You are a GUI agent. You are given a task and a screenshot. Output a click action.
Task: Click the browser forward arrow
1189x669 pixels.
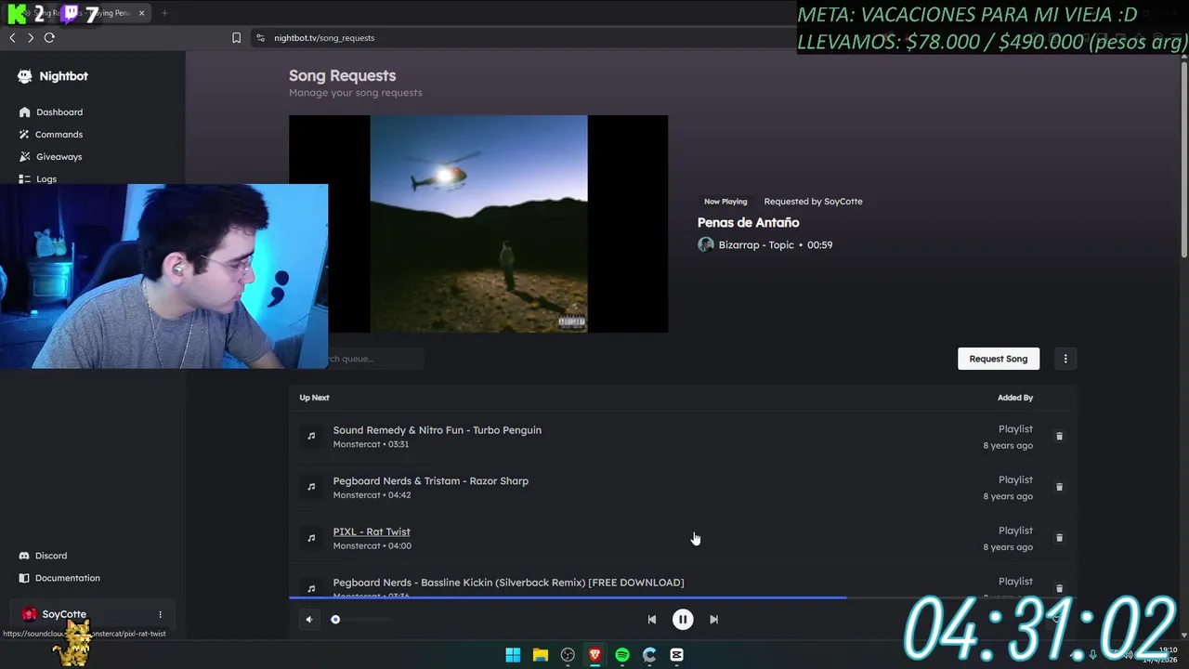click(x=31, y=38)
